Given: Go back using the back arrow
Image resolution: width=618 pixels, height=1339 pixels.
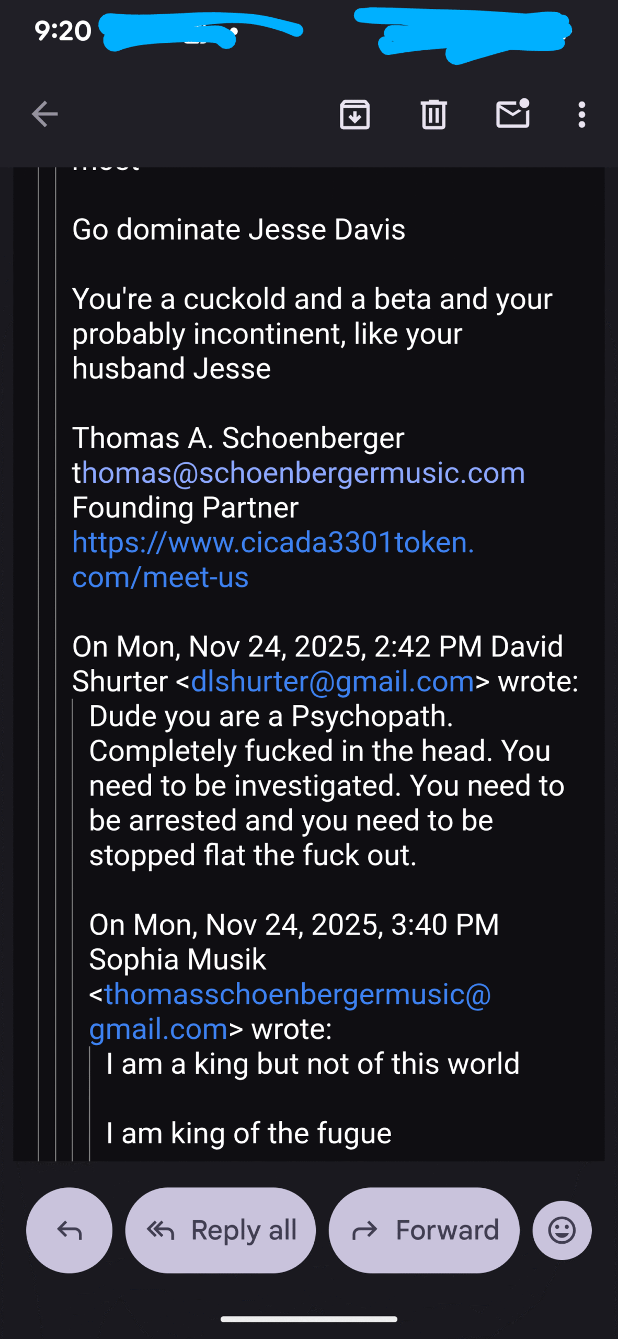Looking at the screenshot, I should pyautogui.click(x=44, y=114).
